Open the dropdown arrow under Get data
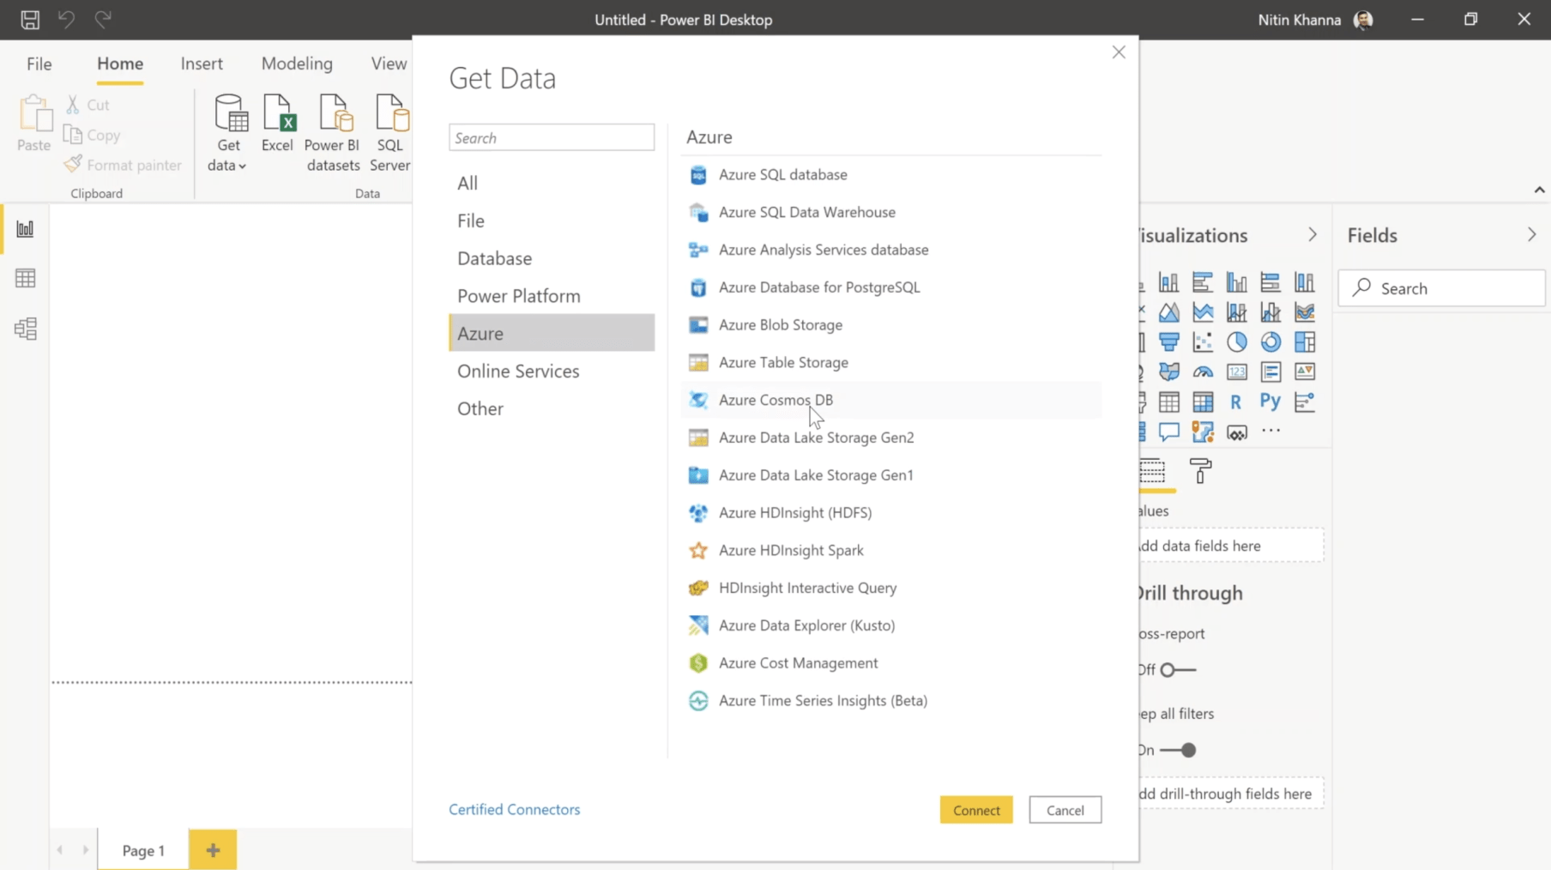This screenshot has height=870, width=1551. (243, 166)
